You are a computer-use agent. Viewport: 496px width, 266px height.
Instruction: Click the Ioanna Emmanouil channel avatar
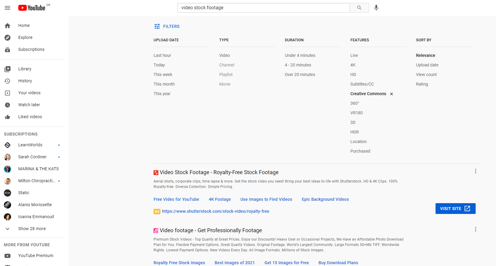pos(7,217)
